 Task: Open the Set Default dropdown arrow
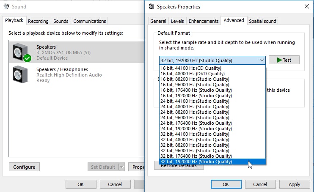point(122,167)
